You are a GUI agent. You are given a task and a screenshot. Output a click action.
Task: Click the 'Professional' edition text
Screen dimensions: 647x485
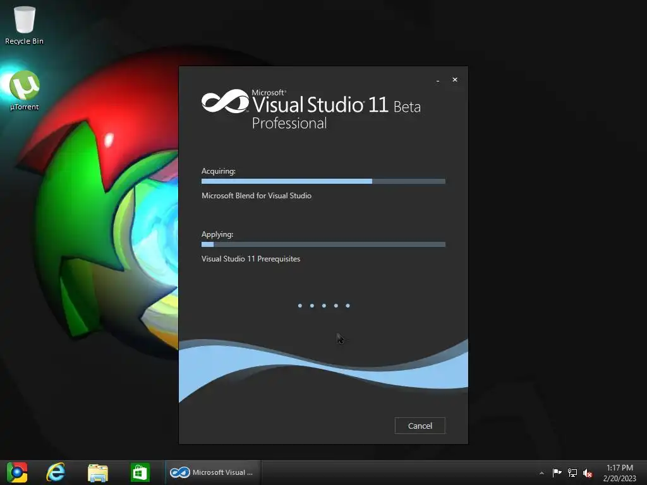pos(289,123)
